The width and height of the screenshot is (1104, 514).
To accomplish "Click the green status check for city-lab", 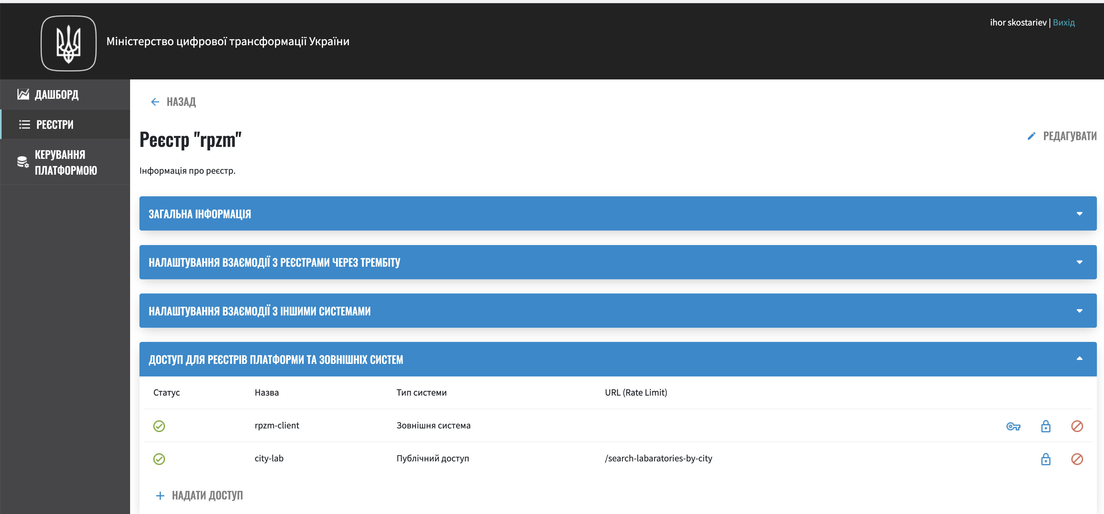I will 159,459.
